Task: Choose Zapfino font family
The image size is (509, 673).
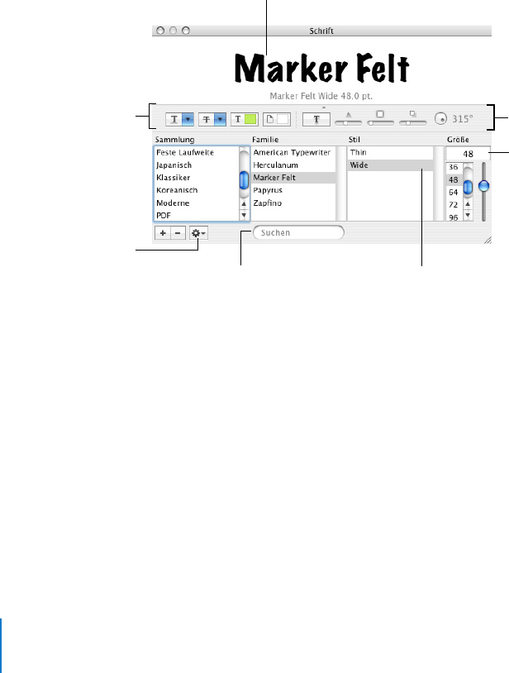Action: click(x=293, y=203)
